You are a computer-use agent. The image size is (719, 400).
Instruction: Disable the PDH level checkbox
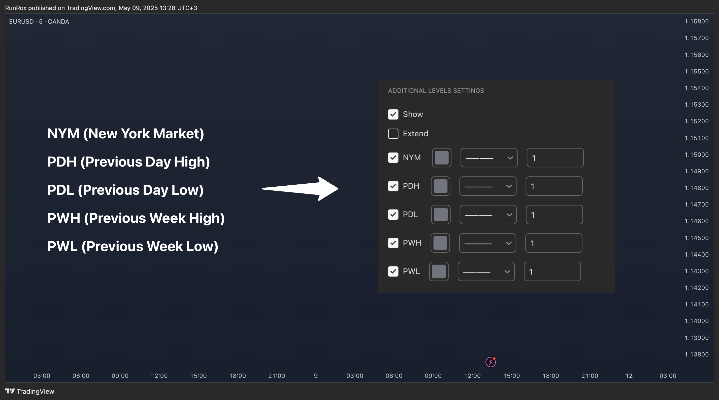(x=393, y=186)
